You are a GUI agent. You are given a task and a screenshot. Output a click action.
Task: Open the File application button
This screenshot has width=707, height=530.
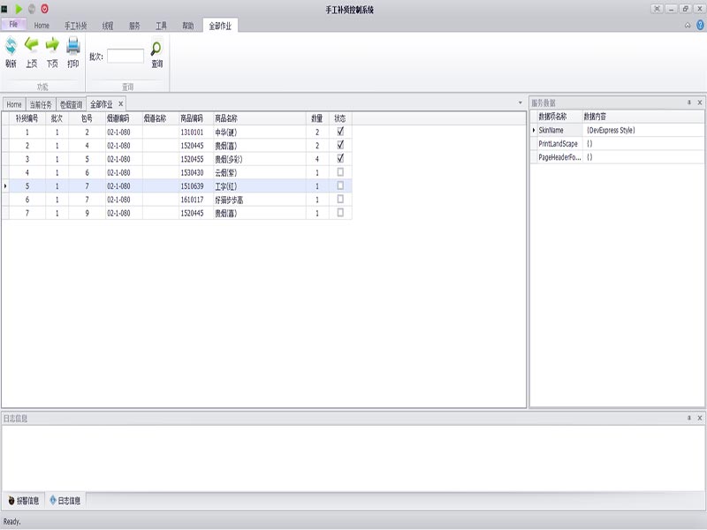(x=14, y=25)
